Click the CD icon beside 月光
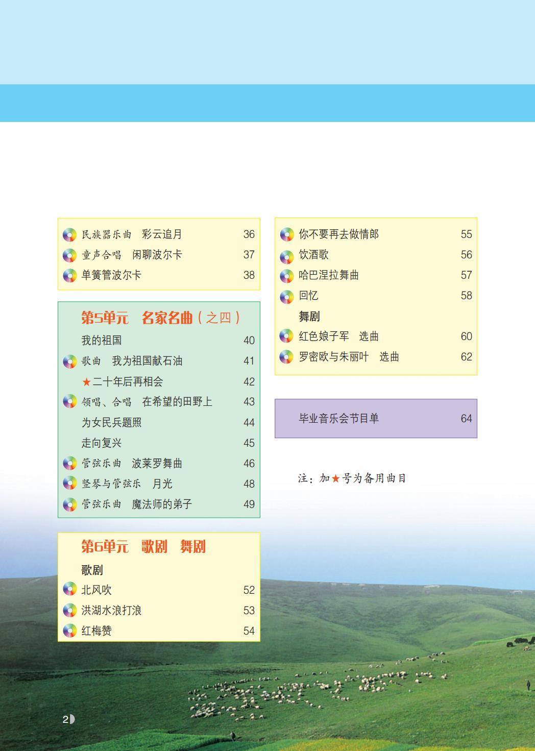535x751 pixels. (69, 484)
